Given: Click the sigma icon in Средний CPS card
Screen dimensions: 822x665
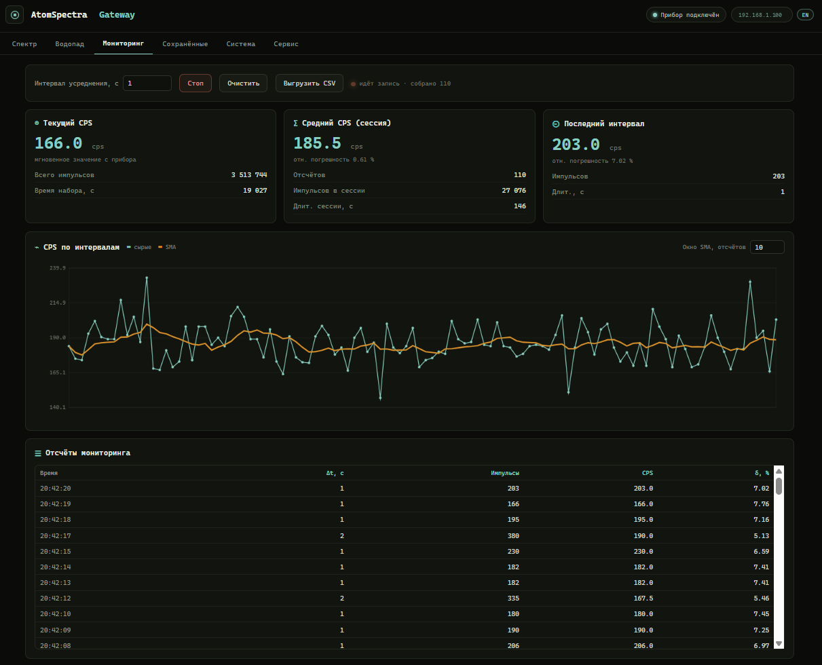Looking at the screenshot, I should coord(296,123).
